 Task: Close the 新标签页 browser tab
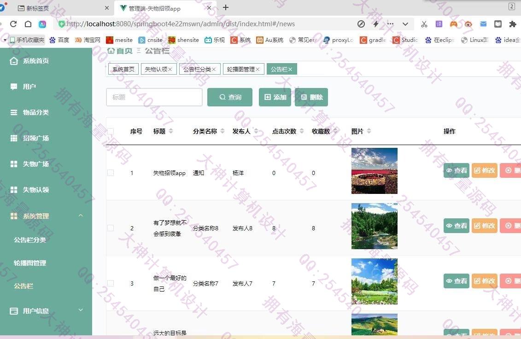tap(107, 8)
